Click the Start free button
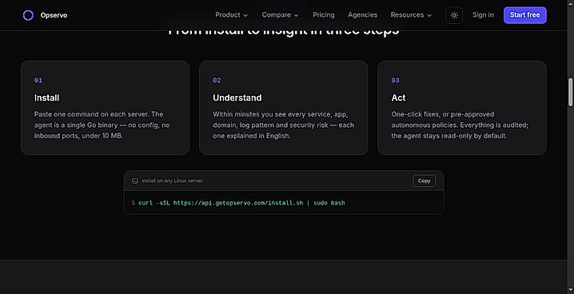 [x=525, y=15]
